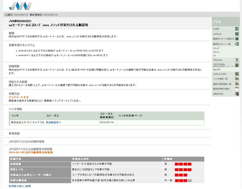Click the 対策方法 section heading
The height and width of the screenshot is (189, 242).
pyautogui.click(x=14, y=94)
